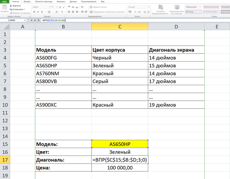
Task: Center text horizontally
Action: [73, 12]
